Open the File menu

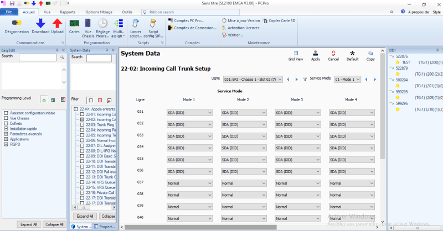point(9,12)
